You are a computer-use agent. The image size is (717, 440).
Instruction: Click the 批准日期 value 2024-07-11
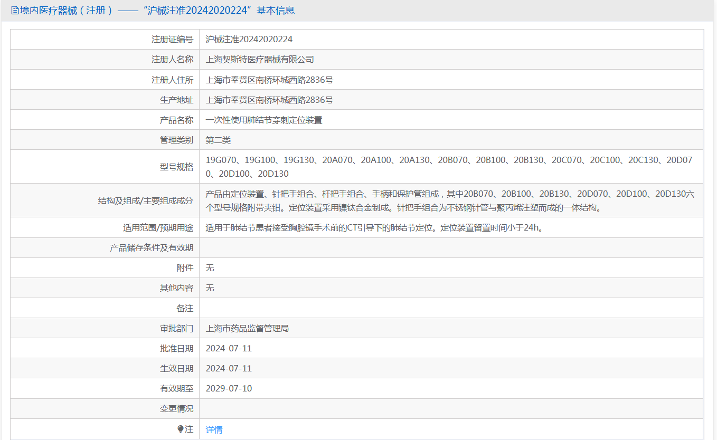coord(229,348)
